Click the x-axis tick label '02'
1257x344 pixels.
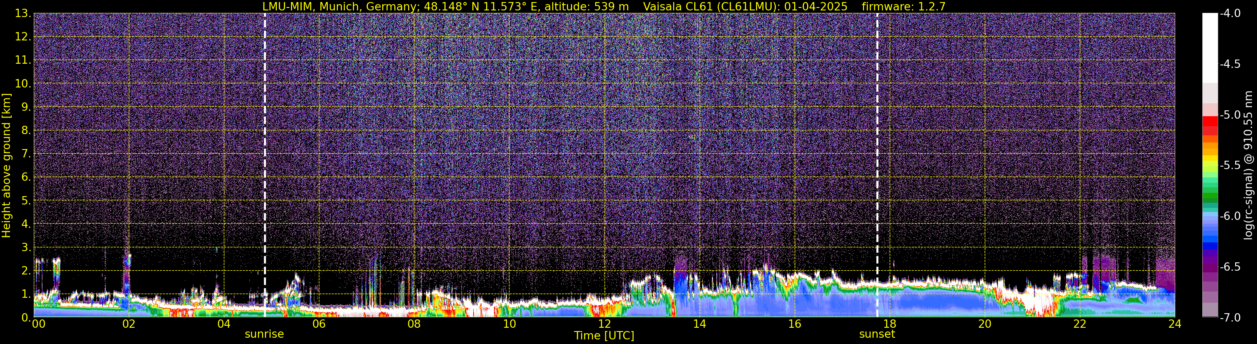pos(128,324)
